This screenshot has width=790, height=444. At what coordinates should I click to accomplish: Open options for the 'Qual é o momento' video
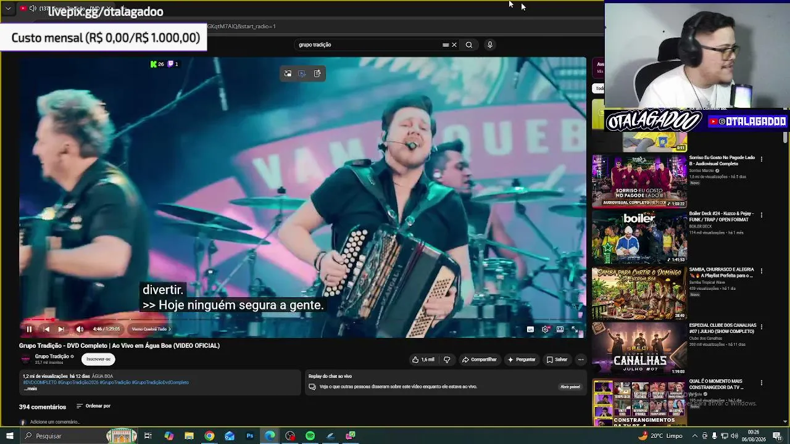762,383
